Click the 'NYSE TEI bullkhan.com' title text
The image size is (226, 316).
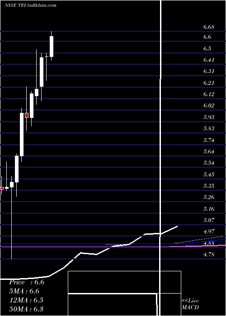click(30, 5)
